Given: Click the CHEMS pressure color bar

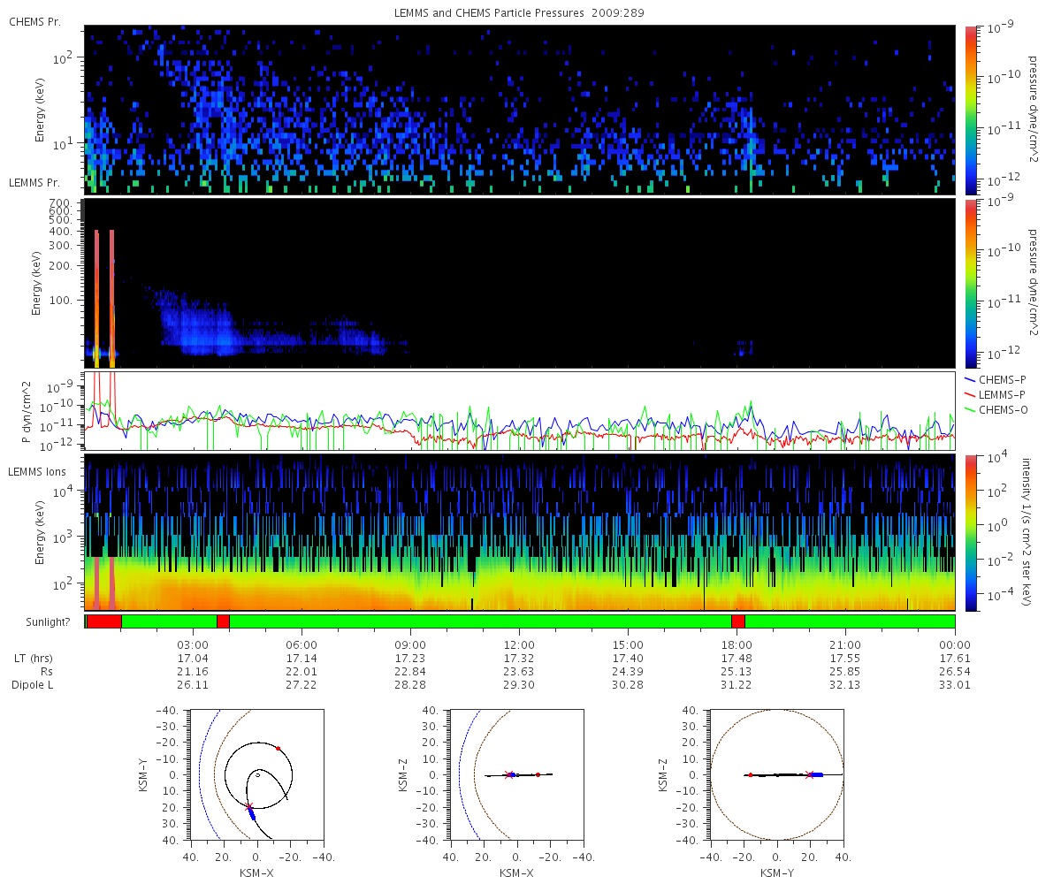Looking at the screenshot, I should (971, 109).
